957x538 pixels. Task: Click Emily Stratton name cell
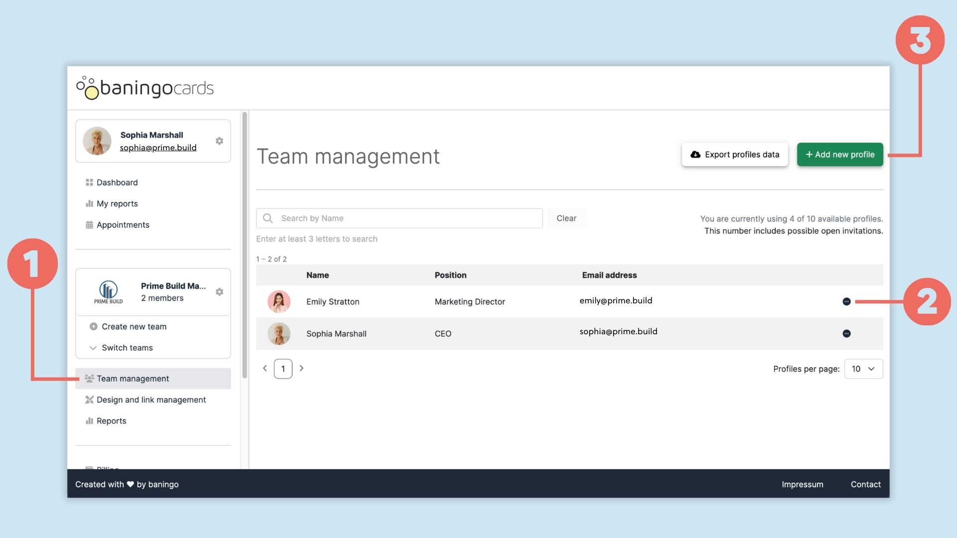333,302
